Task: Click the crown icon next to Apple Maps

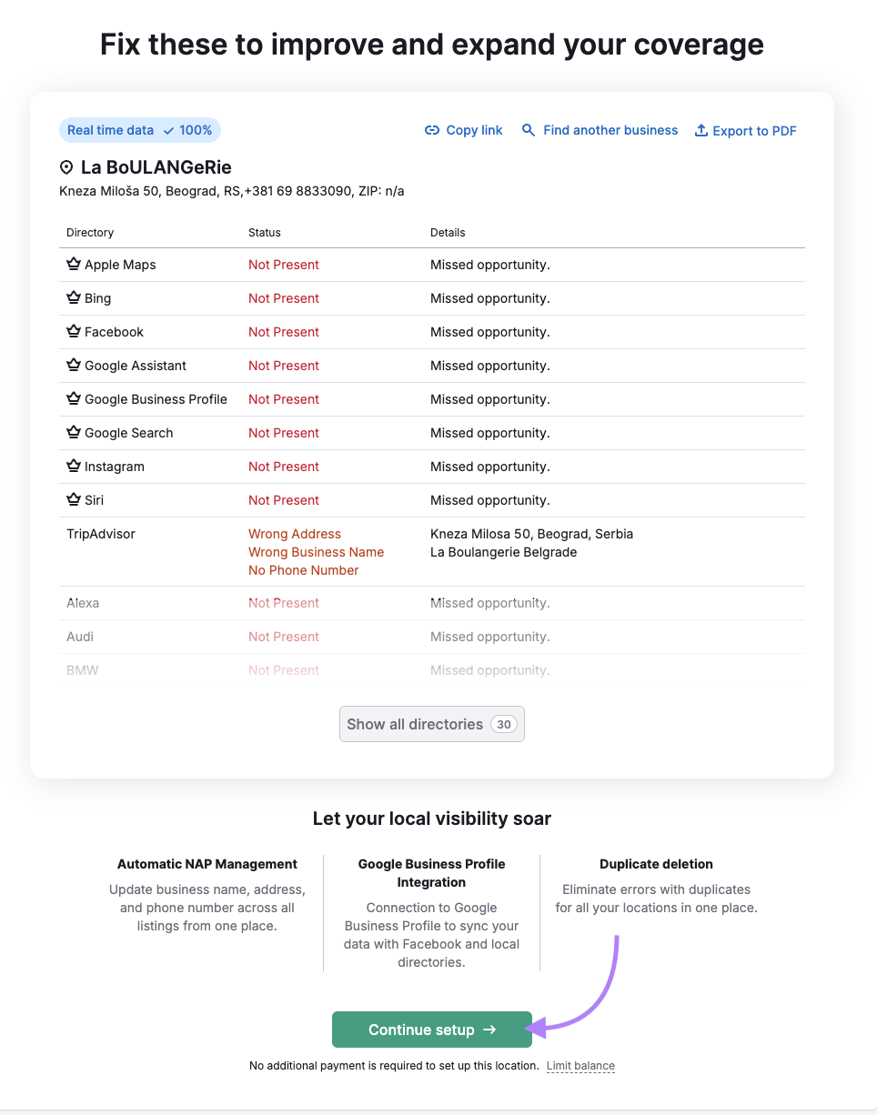Action: tap(74, 264)
